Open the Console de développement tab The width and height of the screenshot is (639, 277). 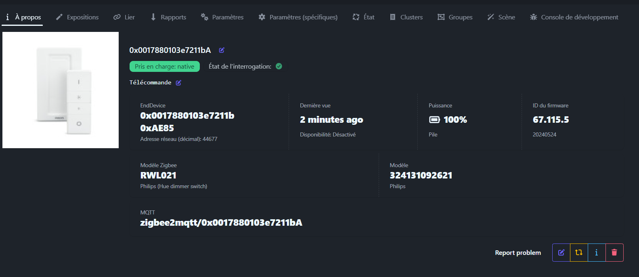click(574, 17)
